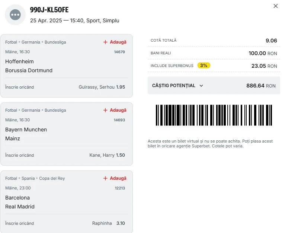Click the ticket code 990J-KL50FE

coord(49,10)
